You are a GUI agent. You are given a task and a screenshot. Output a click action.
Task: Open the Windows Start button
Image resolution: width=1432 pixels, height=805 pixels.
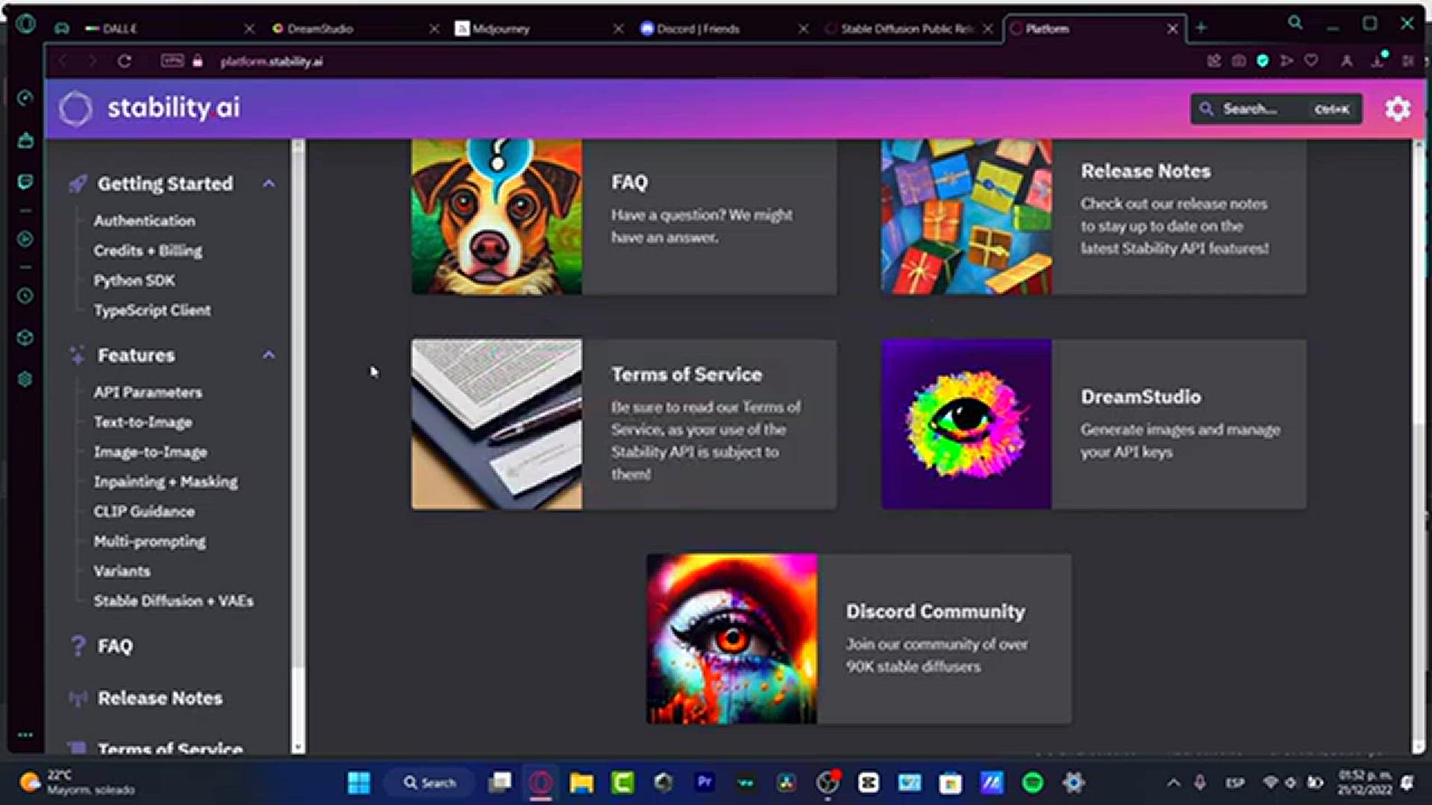359,783
